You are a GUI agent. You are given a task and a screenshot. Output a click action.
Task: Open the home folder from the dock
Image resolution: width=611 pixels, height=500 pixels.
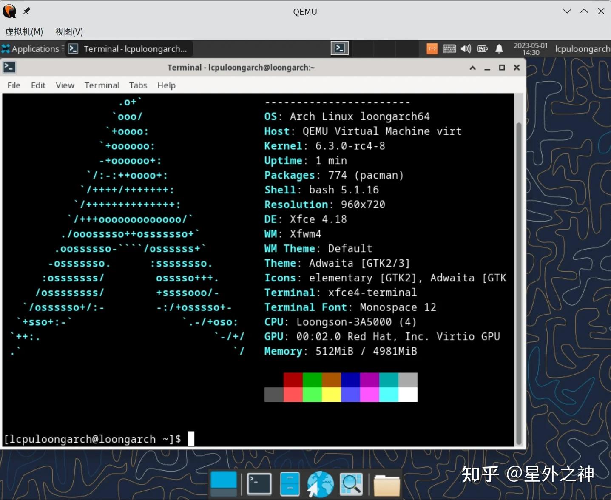[x=386, y=483]
